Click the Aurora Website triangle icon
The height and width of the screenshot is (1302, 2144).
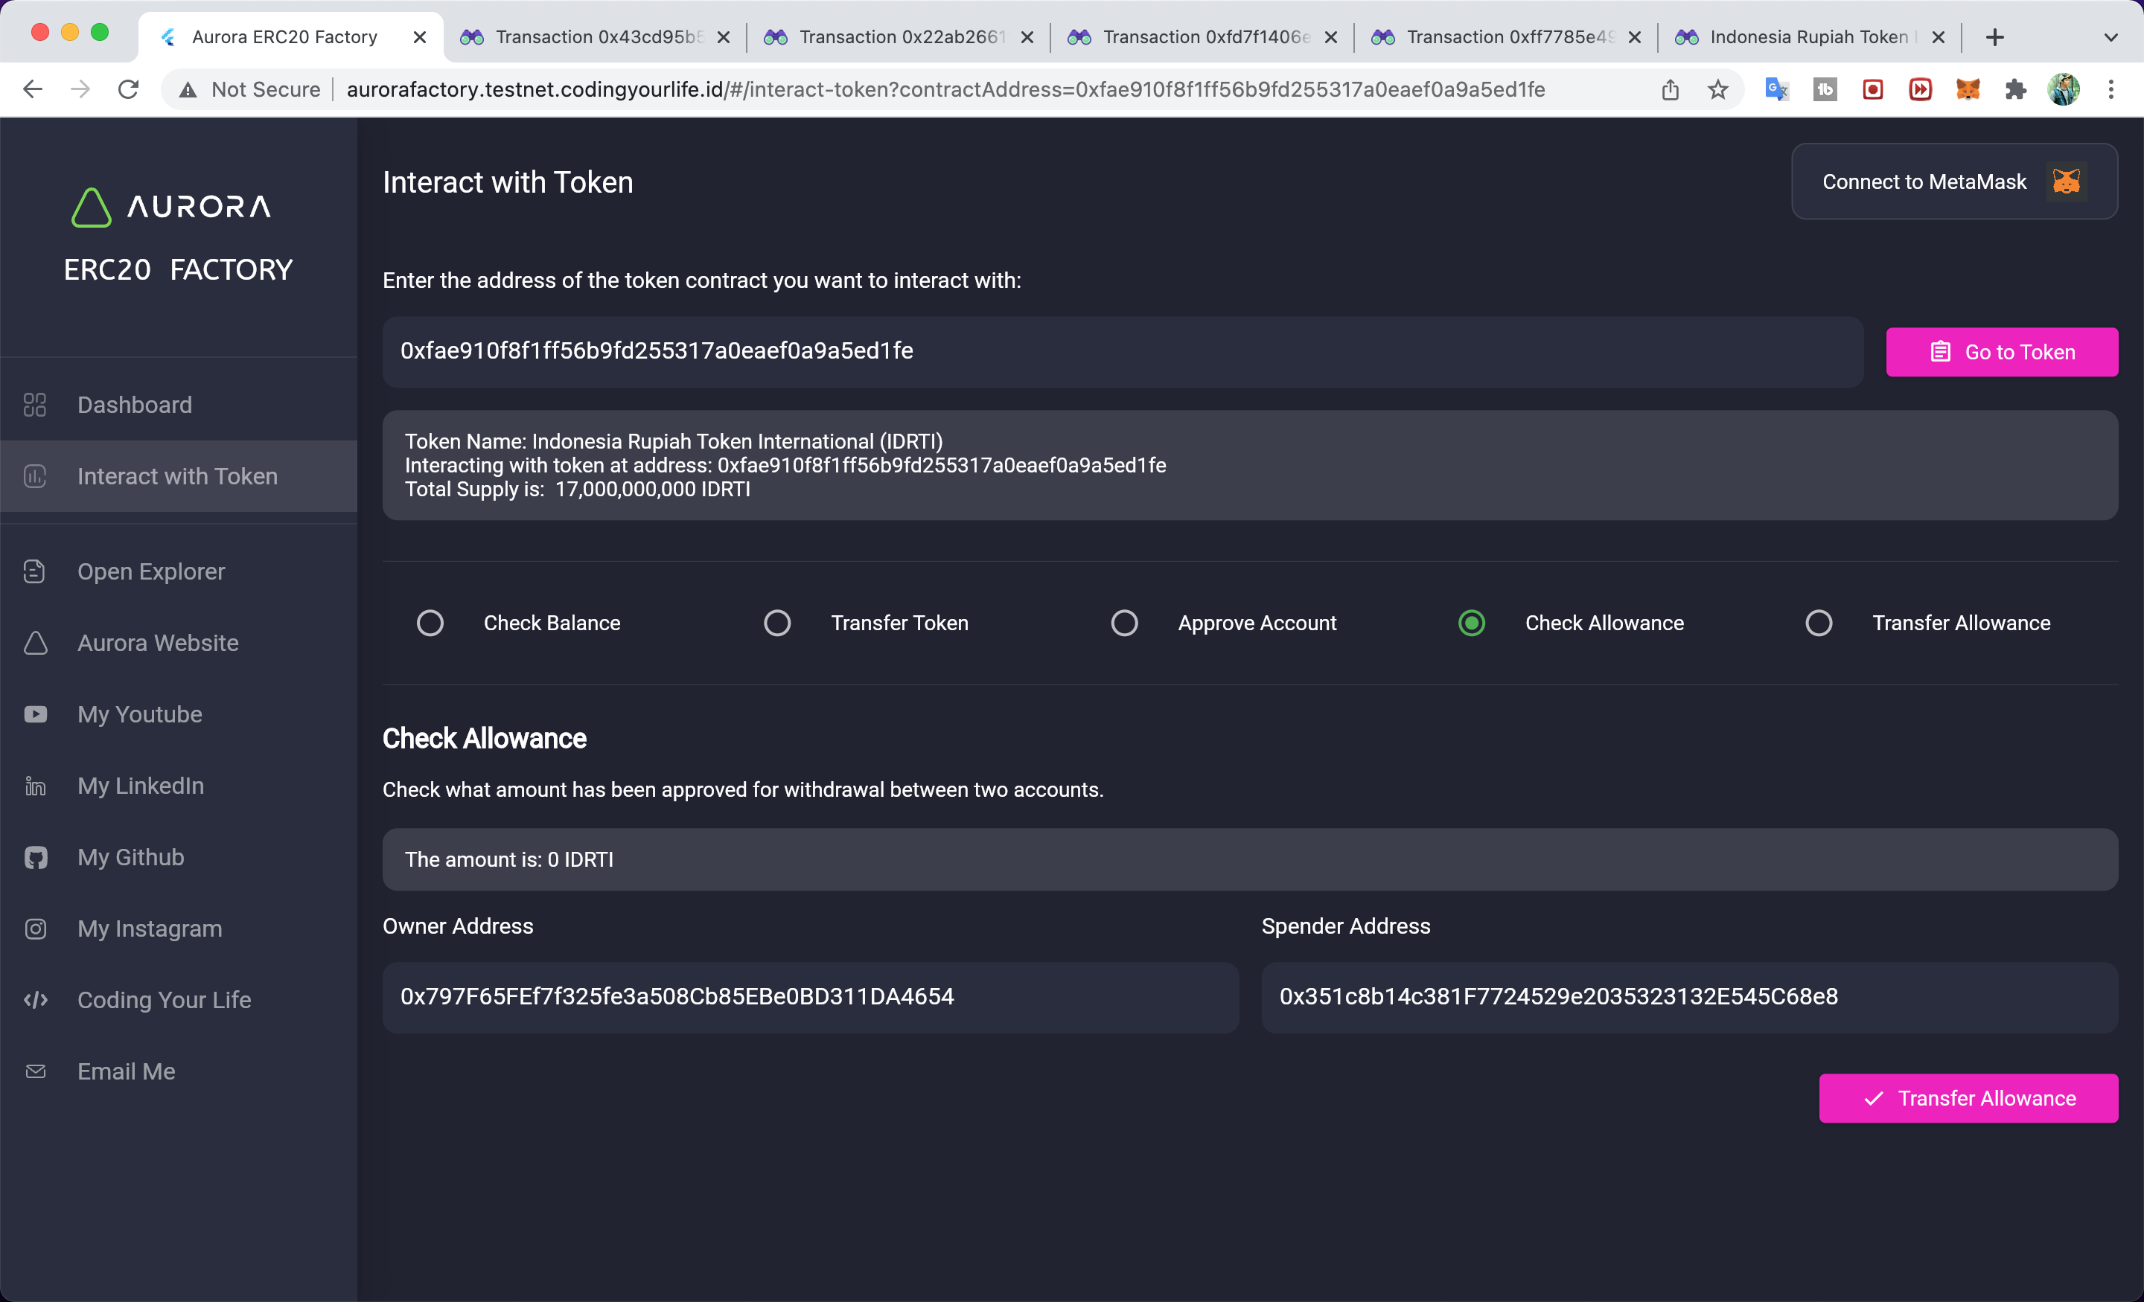[35, 643]
